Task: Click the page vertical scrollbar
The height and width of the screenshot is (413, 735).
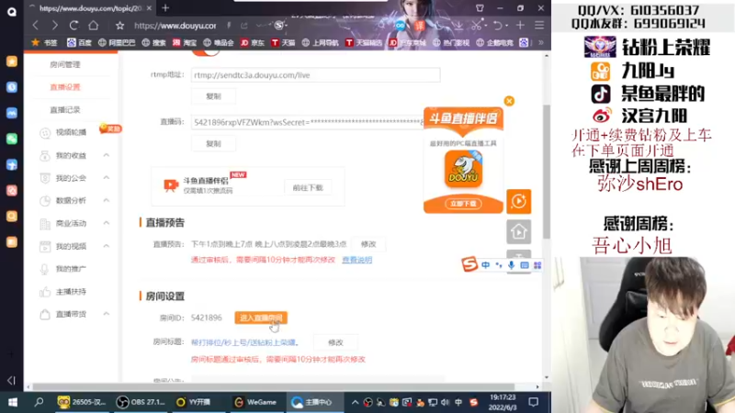Action: click(547, 171)
